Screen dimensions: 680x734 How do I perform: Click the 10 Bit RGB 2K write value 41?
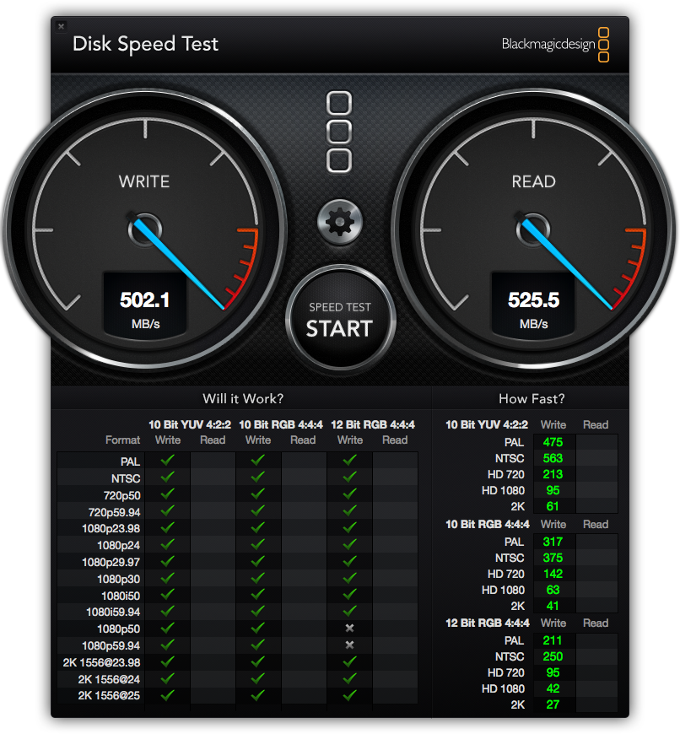point(553,607)
